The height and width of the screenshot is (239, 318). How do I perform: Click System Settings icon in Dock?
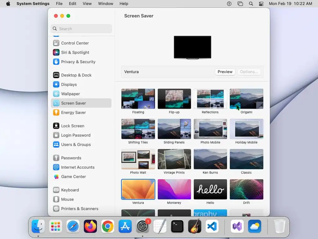[x=143, y=227]
